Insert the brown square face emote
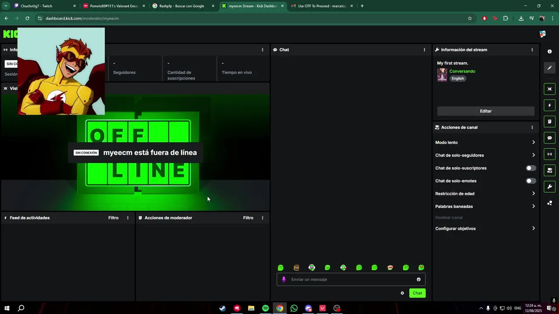The height and width of the screenshot is (314, 559). pyautogui.click(x=297, y=268)
